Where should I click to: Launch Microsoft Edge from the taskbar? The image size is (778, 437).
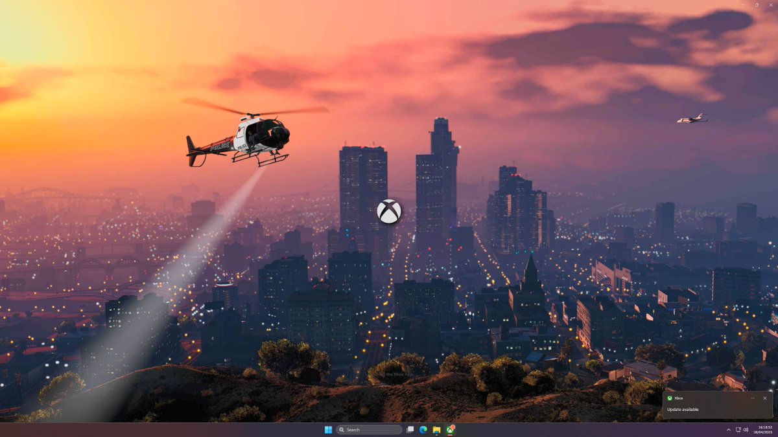tap(423, 430)
